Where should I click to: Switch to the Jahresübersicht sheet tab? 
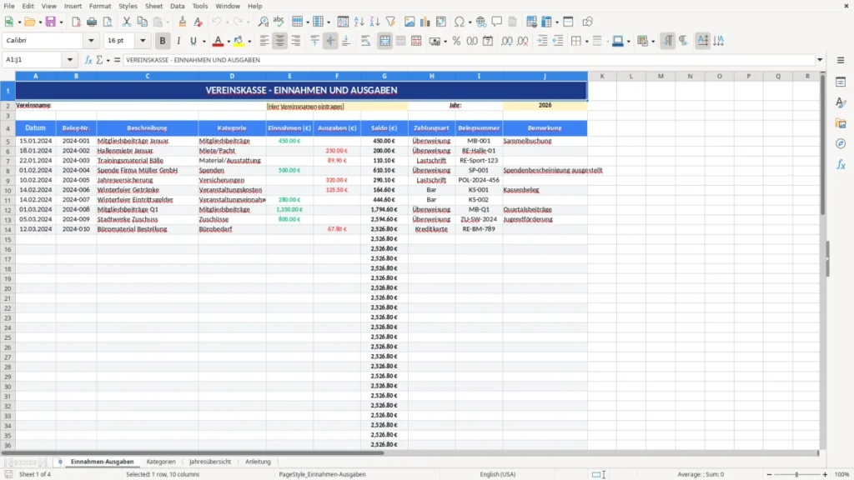(210, 462)
